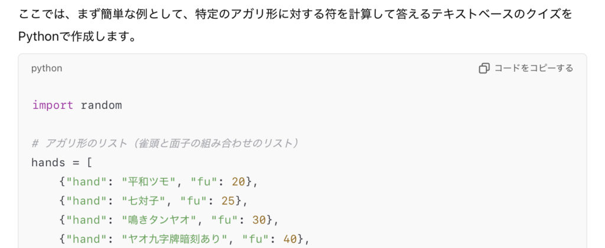Click the "hand" key in 平和ツモ row

(x=82, y=181)
